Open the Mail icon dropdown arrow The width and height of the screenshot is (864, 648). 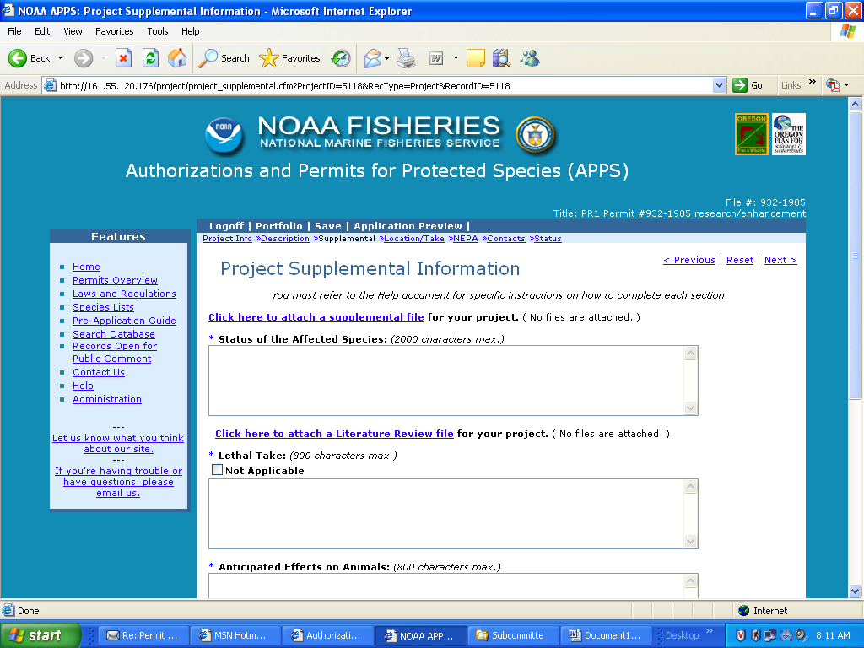pyautogui.click(x=386, y=58)
